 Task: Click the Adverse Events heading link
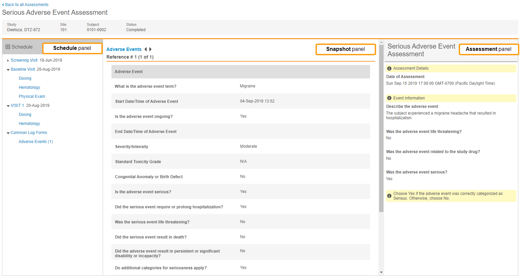click(124, 49)
